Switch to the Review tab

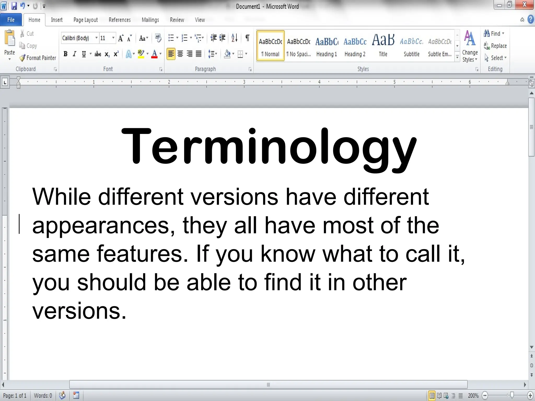[177, 20]
